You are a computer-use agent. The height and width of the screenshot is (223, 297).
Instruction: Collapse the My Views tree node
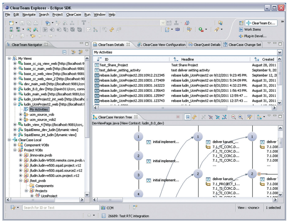pos(9,58)
